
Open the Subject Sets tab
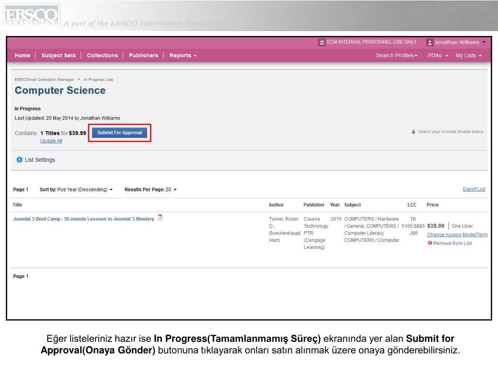click(x=59, y=55)
